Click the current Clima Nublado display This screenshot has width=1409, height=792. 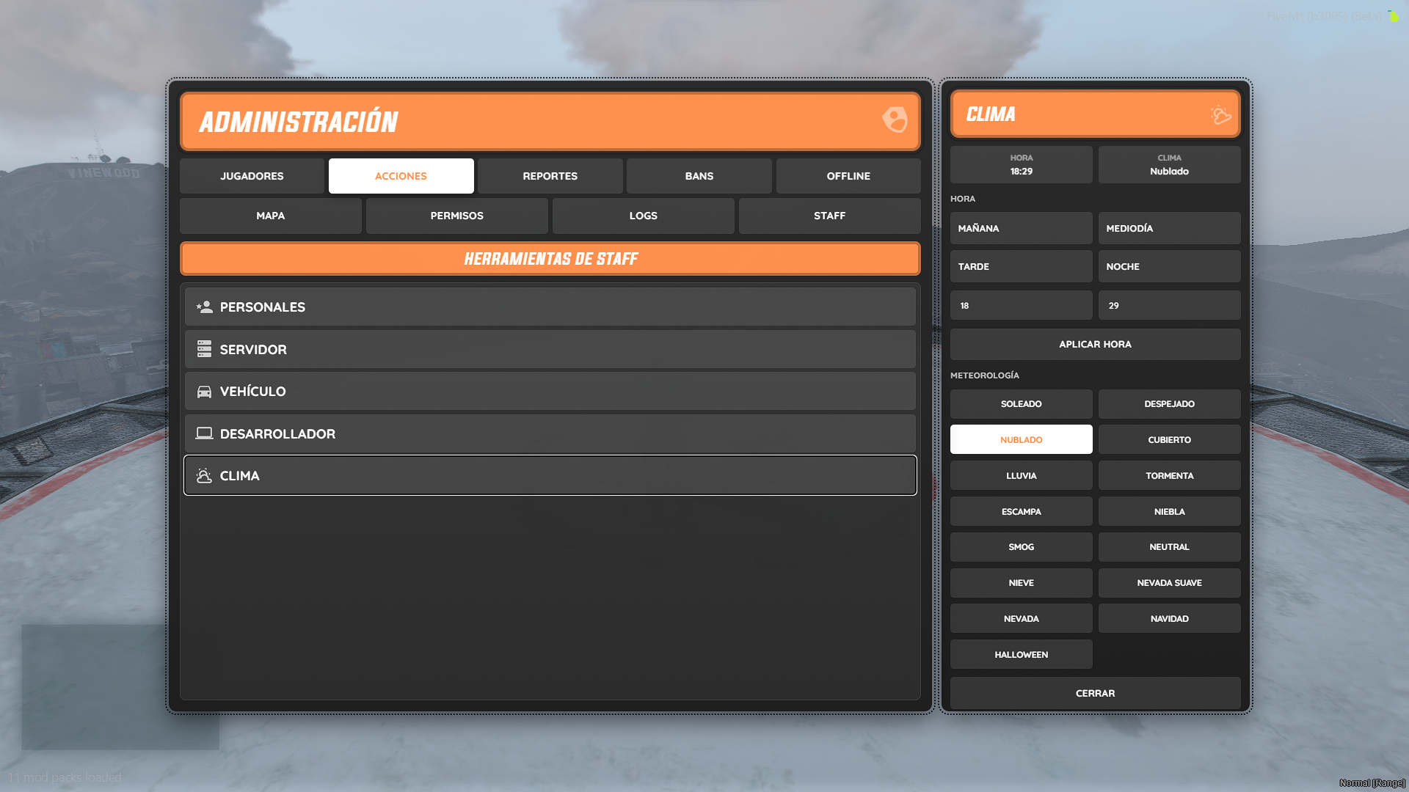pos(1169,164)
